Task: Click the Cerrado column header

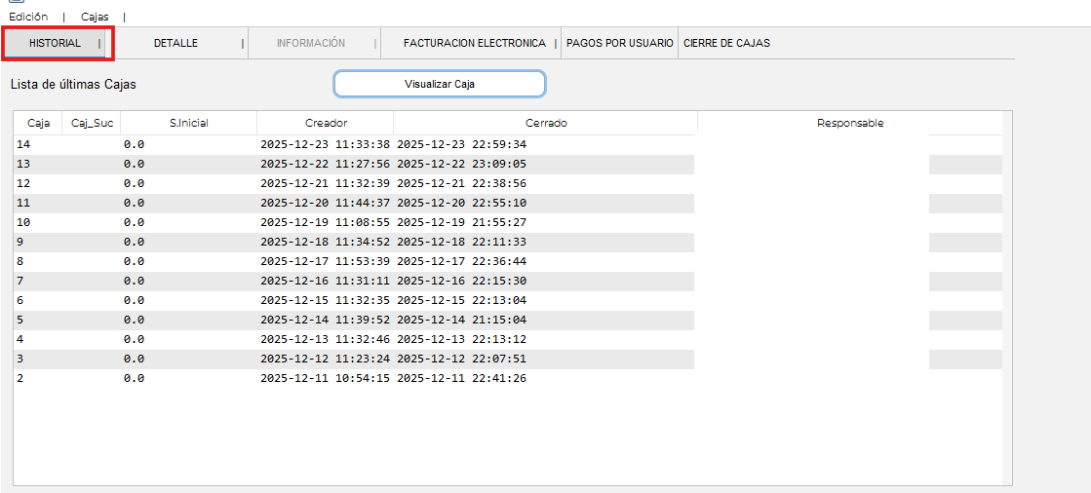Action: [x=546, y=123]
